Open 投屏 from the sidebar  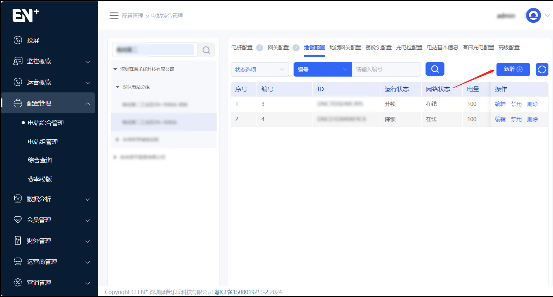click(33, 40)
